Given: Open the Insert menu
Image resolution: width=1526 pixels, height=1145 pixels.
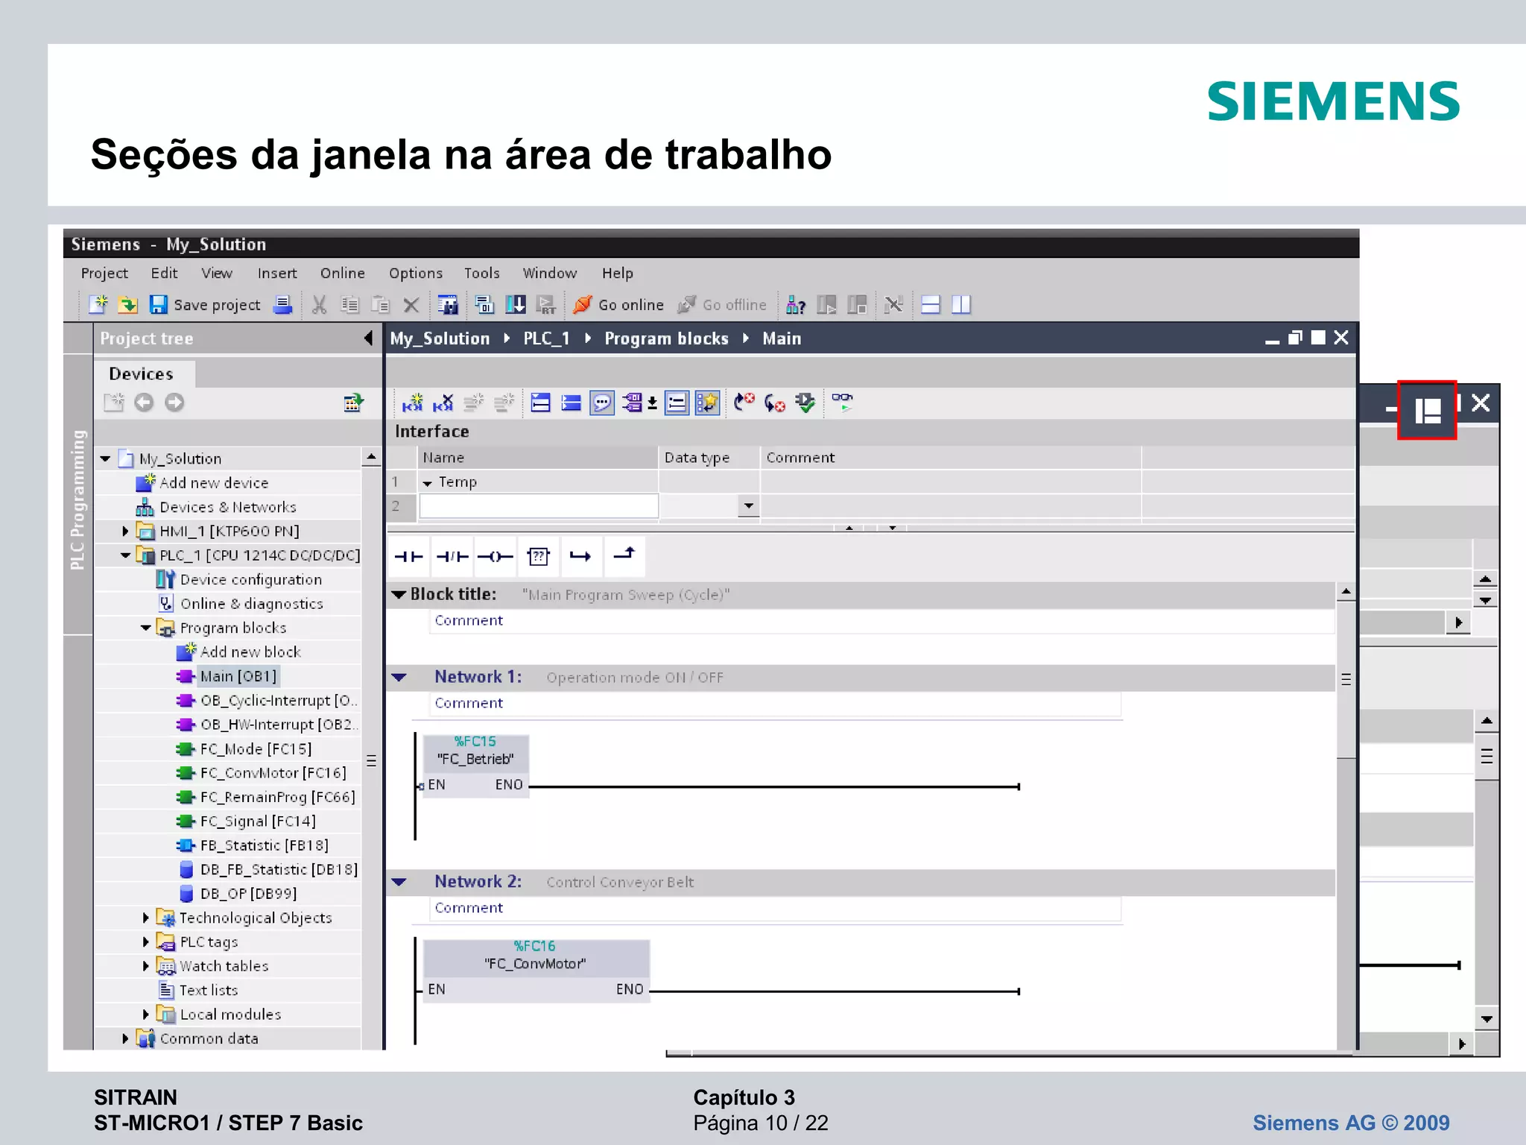Looking at the screenshot, I should (x=277, y=273).
